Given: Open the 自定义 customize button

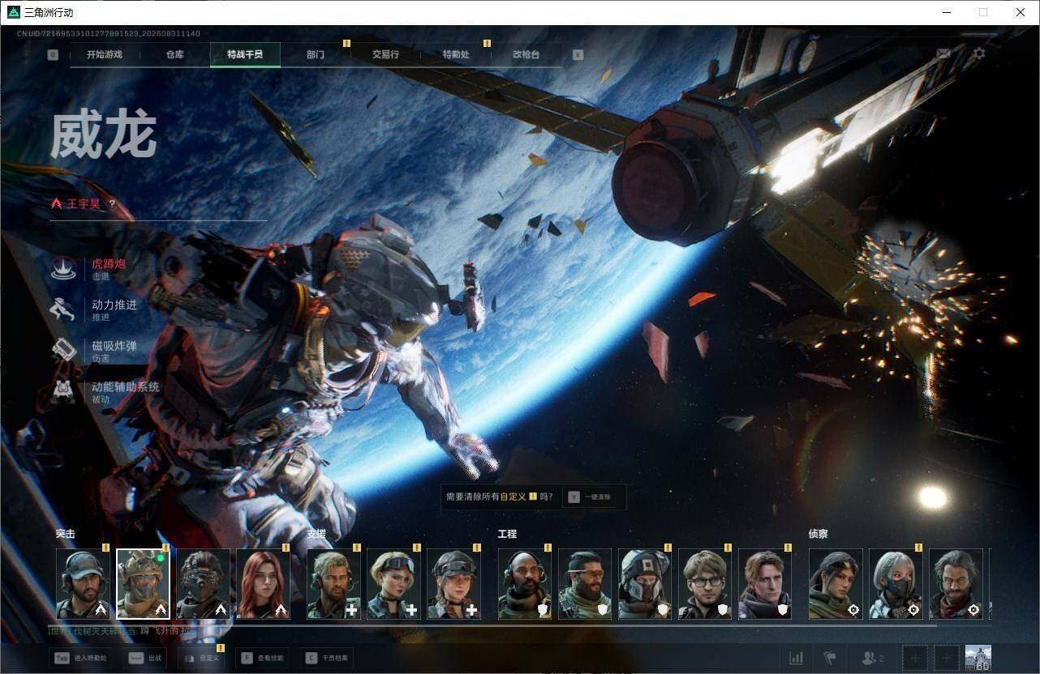Looking at the screenshot, I should 201,658.
